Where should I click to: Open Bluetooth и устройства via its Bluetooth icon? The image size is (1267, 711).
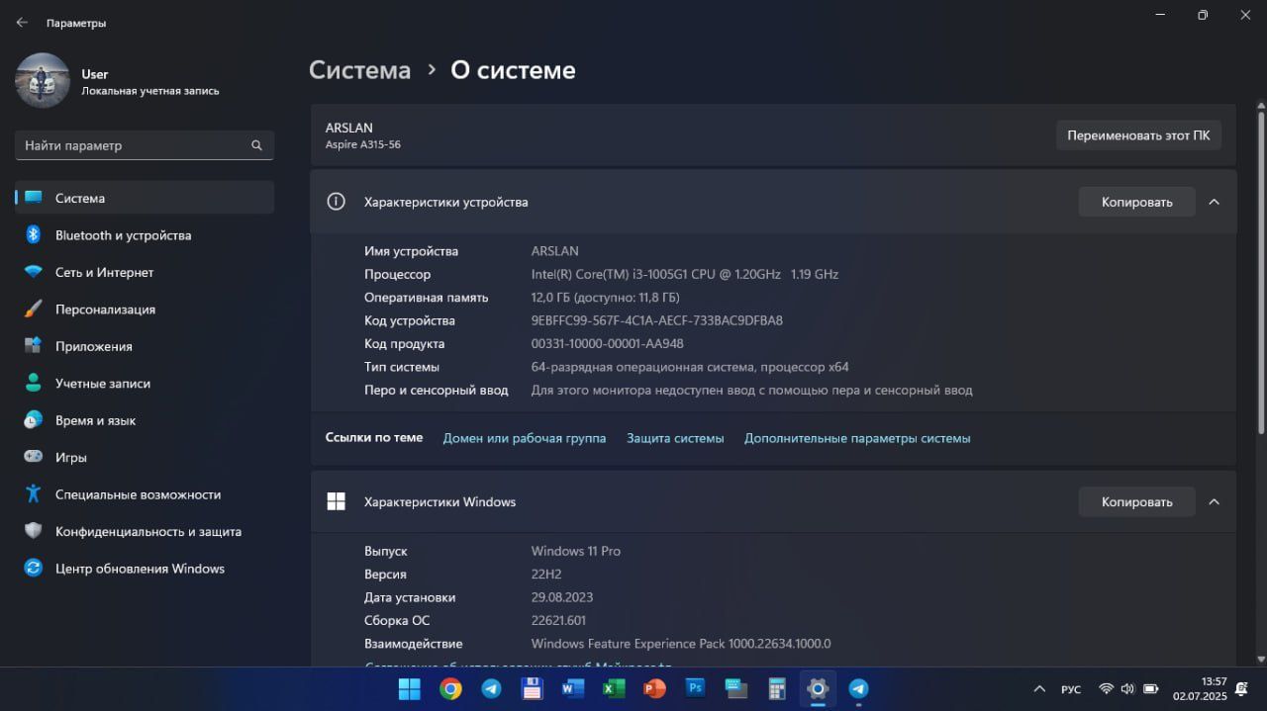point(33,235)
